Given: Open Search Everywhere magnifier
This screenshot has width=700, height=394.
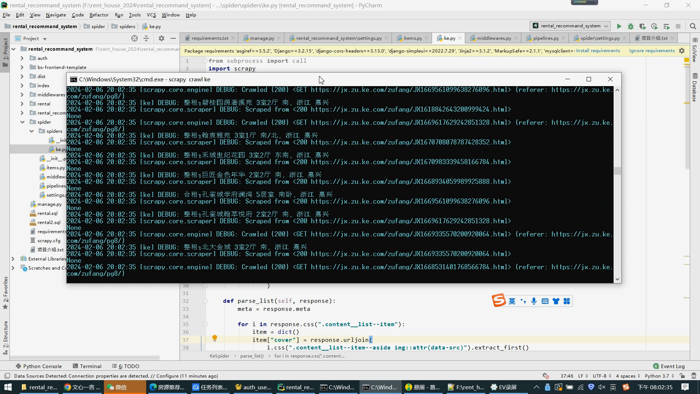Looking at the screenshot, I should 693,26.
